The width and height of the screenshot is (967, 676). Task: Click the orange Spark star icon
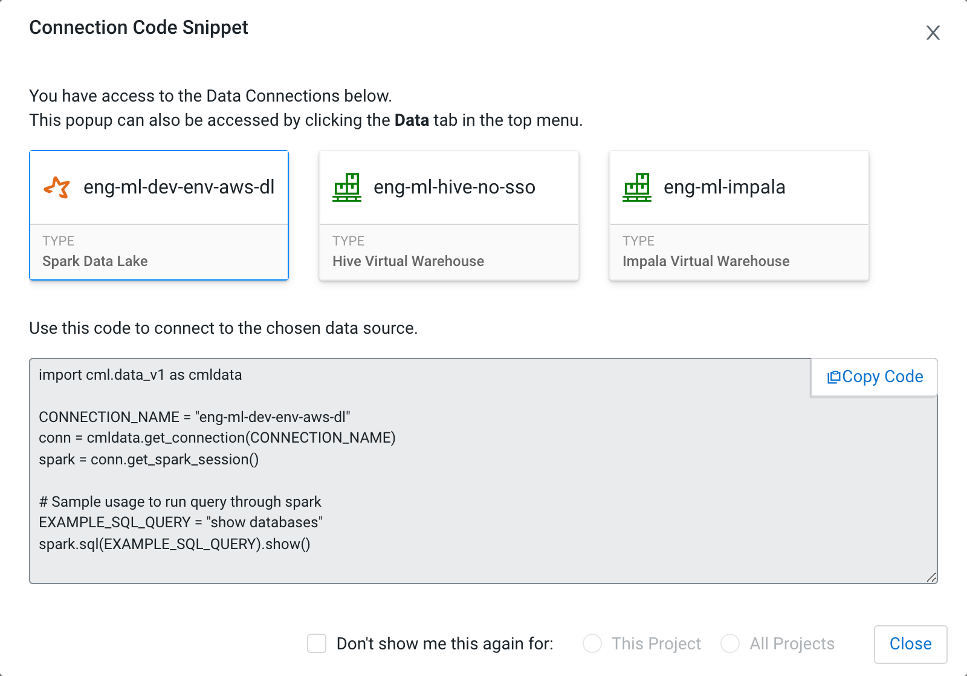coord(57,187)
